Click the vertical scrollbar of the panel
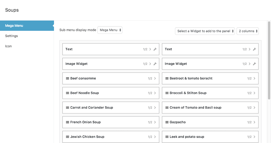This screenshot has width=271, height=143. click(x=269, y=60)
